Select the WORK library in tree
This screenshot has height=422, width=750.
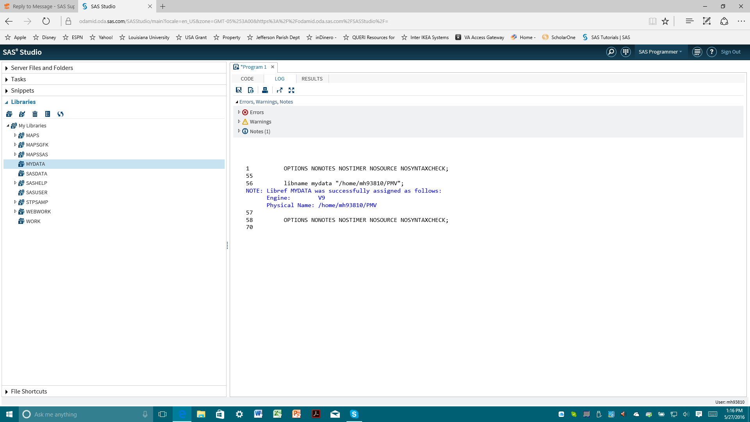point(33,221)
